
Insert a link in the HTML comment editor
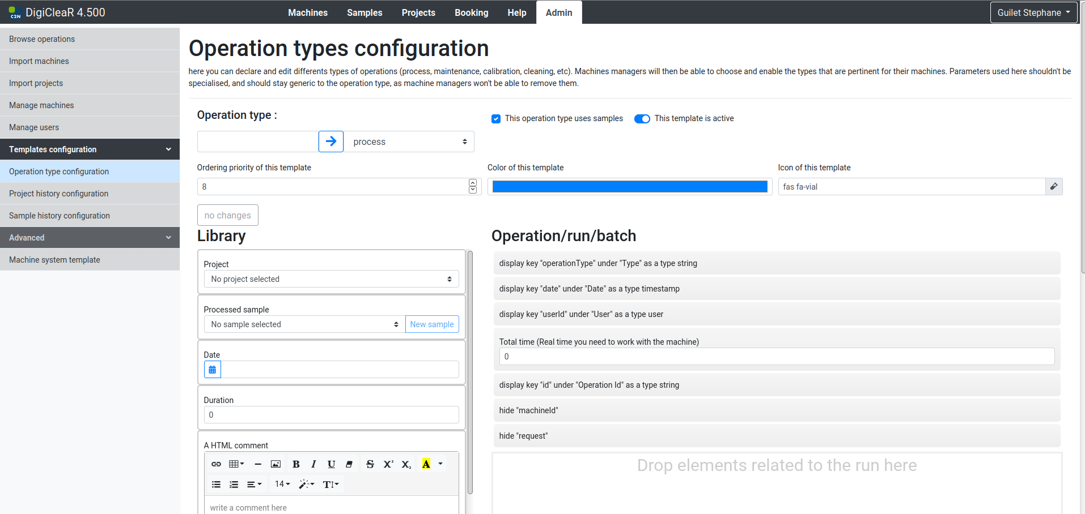(x=216, y=464)
